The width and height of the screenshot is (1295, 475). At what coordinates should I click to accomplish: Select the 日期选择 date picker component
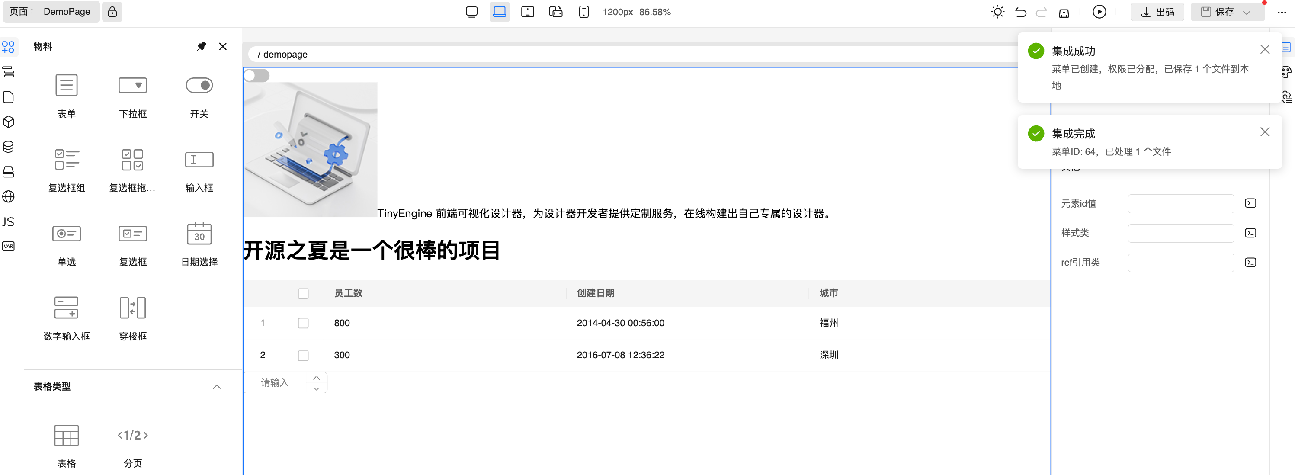click(x=199, y=234)
